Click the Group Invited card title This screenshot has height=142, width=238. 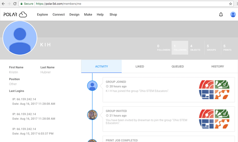[x=116, y=111]
